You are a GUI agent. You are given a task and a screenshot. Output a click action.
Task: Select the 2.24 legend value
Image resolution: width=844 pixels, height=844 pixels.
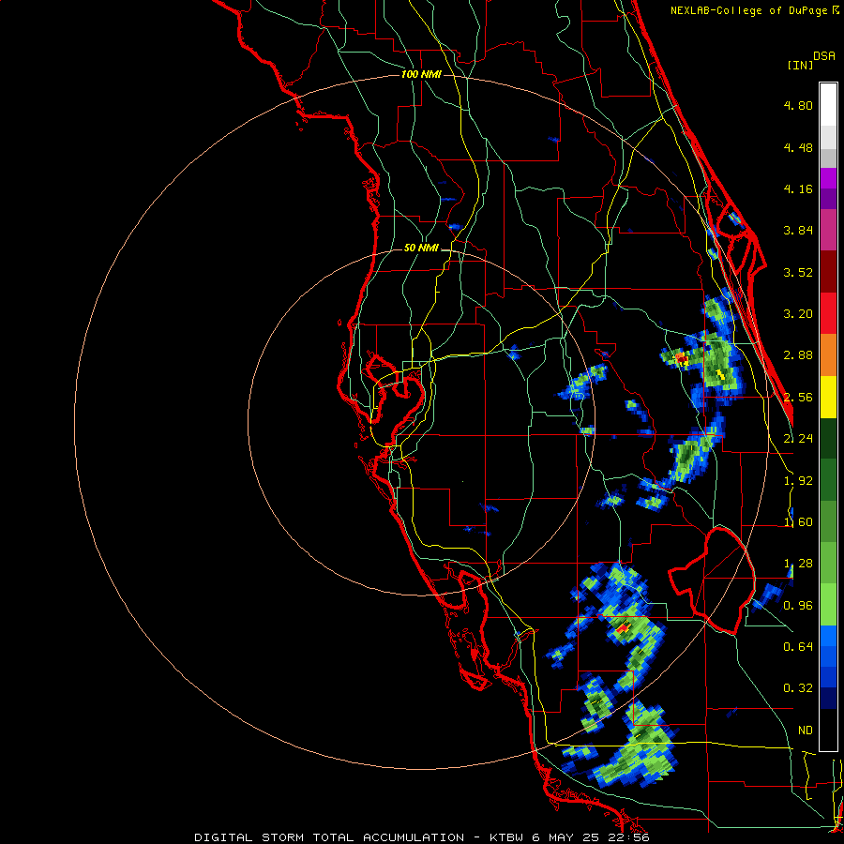click(798, 439)
